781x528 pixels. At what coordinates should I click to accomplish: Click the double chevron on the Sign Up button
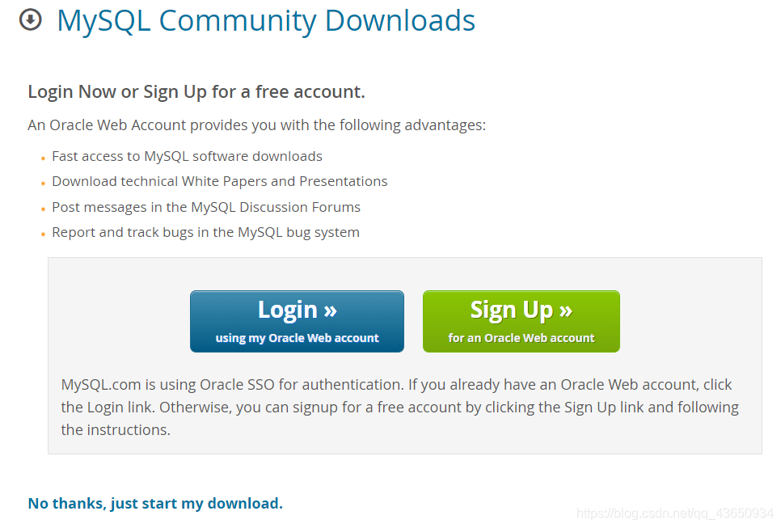566,310
